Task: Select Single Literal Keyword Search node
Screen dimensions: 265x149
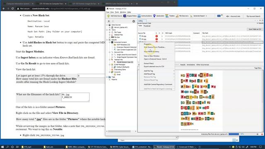Action: coord(126,55)
